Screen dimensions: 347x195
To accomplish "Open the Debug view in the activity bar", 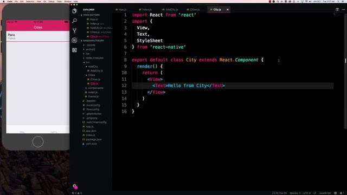I will tap(74, 40).
